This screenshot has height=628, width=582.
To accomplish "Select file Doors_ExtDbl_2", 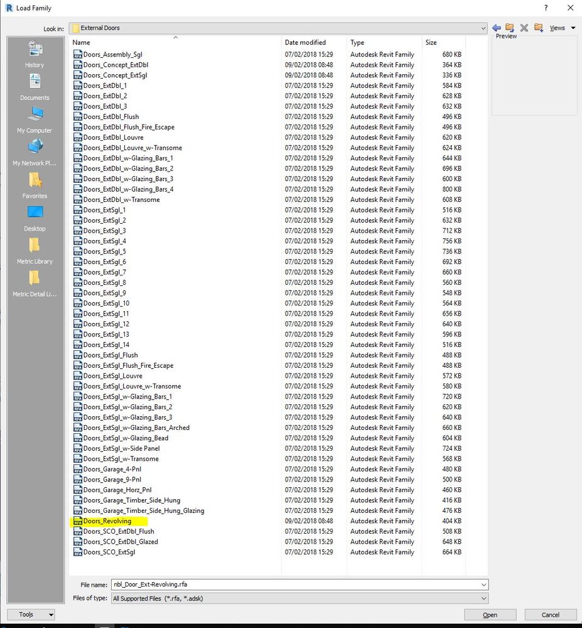I will point(105,96).
